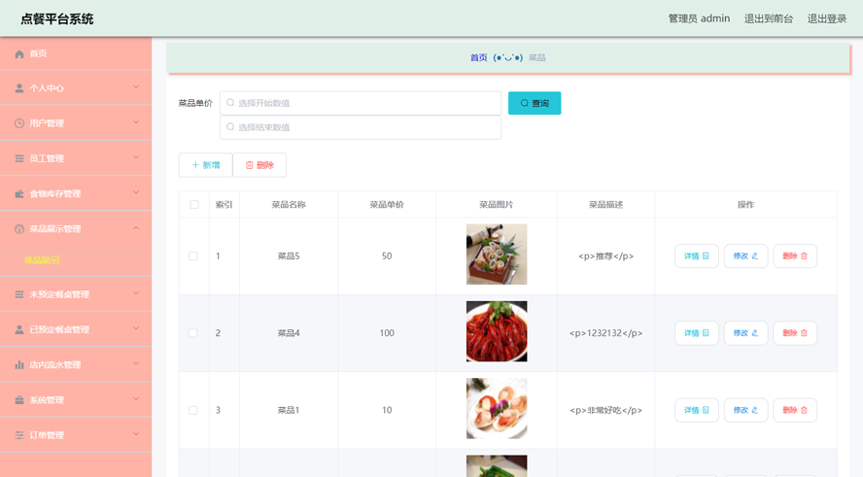Click the pencil icon in 菜品1 修改 button
This screenshot has width=863, height=477.
pyautogui.click(x=754, y=410)
